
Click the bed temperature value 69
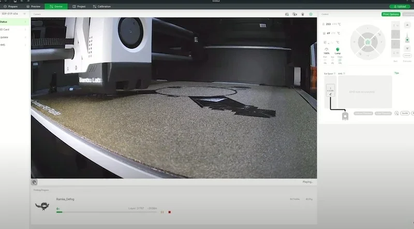point(328,33)
